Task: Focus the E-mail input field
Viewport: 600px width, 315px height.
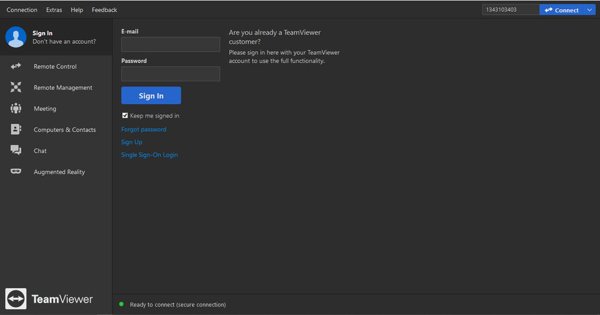Action: [171, 44]
